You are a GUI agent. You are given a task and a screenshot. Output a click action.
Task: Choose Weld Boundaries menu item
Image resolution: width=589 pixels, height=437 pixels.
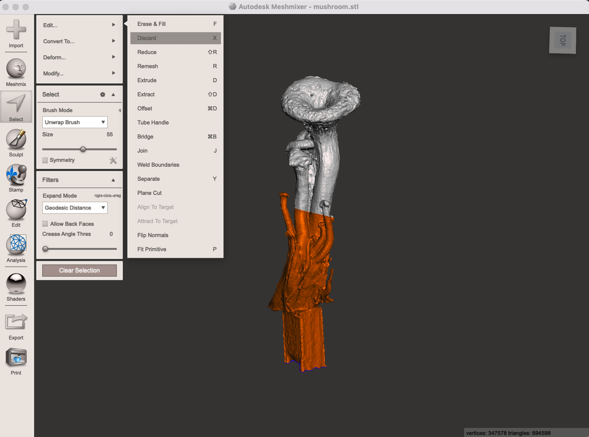(x=175, y=165)
